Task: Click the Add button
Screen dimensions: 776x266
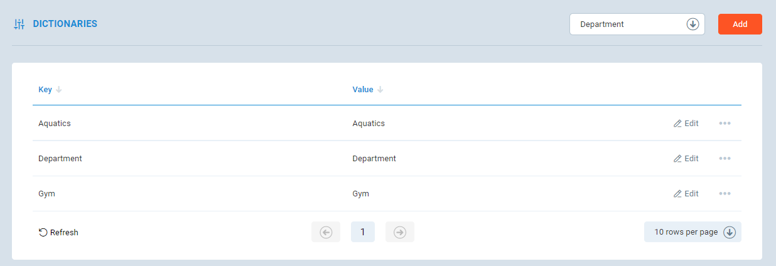Action: pos(740,24)
